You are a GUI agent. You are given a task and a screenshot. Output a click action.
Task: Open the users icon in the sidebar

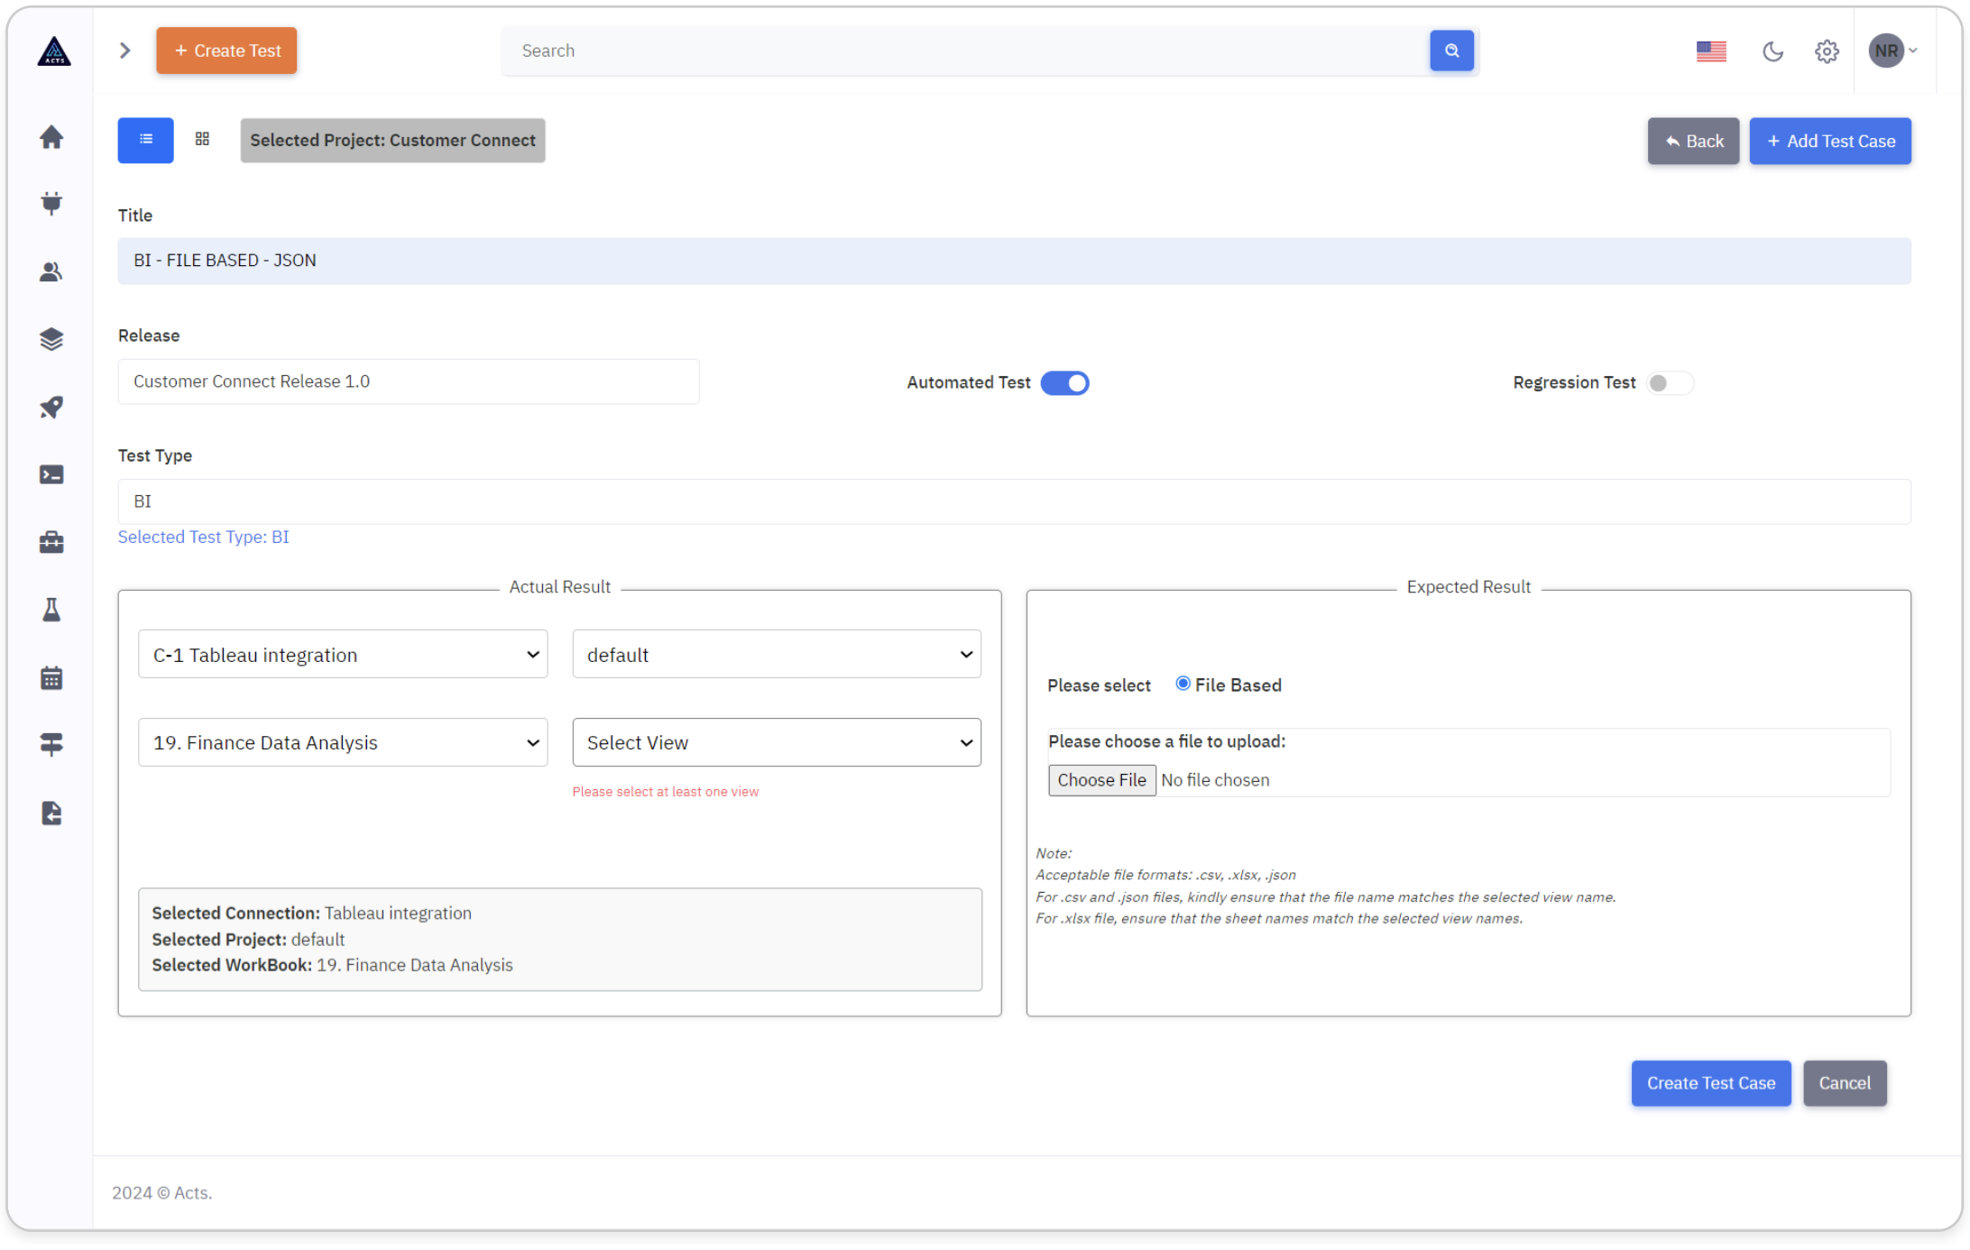coord(51,271)
